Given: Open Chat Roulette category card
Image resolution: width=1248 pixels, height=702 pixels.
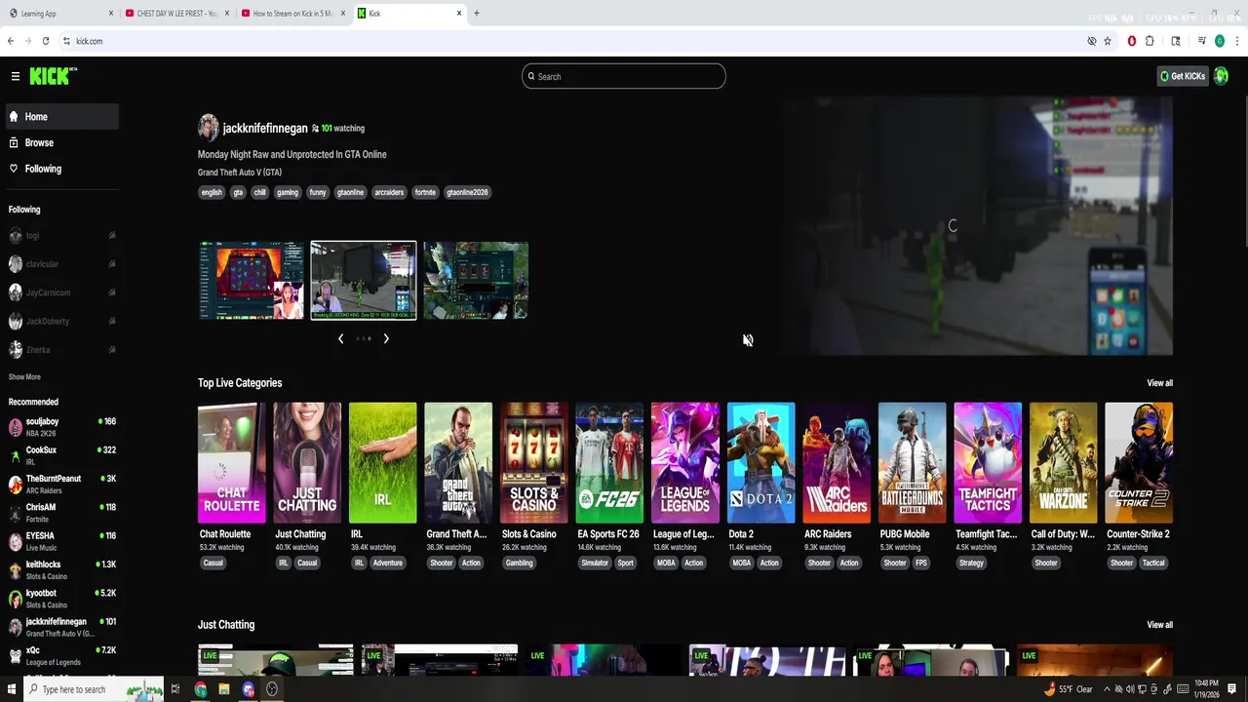Looking at the screenshot, I should click(231, 463).
